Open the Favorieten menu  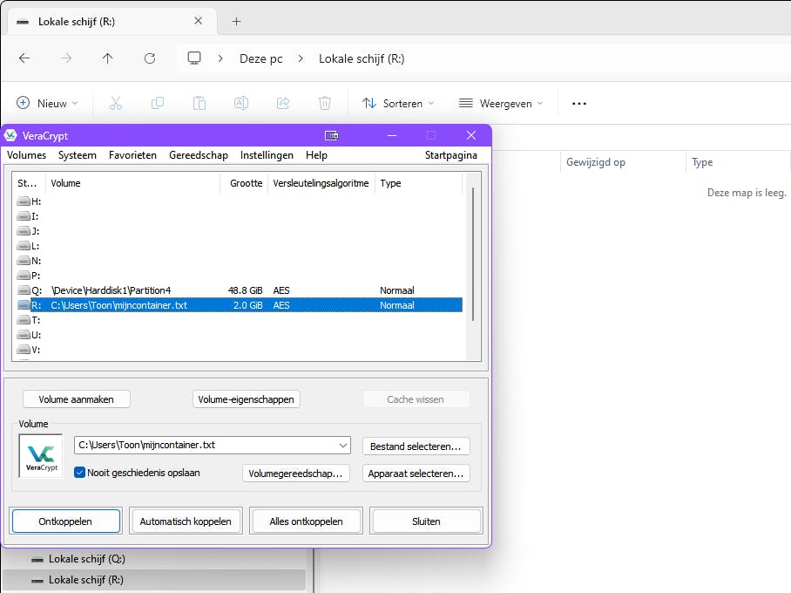point(132,155)
